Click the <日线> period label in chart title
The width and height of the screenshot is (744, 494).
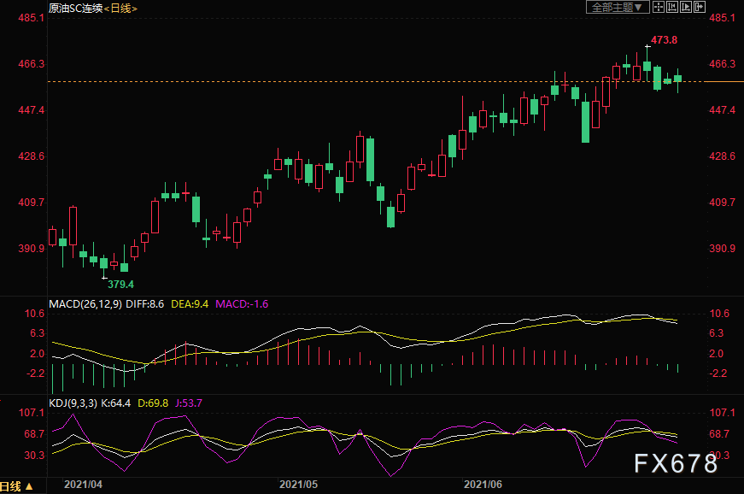coord(120,8)
